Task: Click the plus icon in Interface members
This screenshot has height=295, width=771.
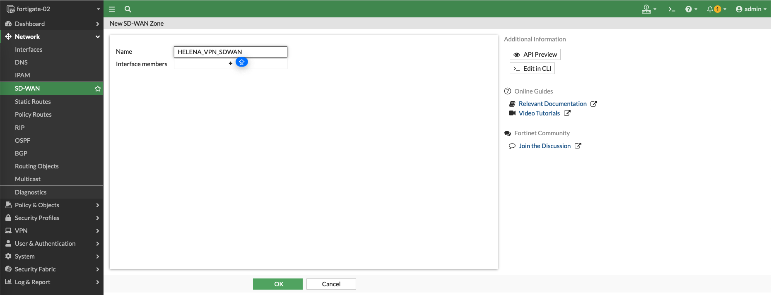Action: [231, 64]
